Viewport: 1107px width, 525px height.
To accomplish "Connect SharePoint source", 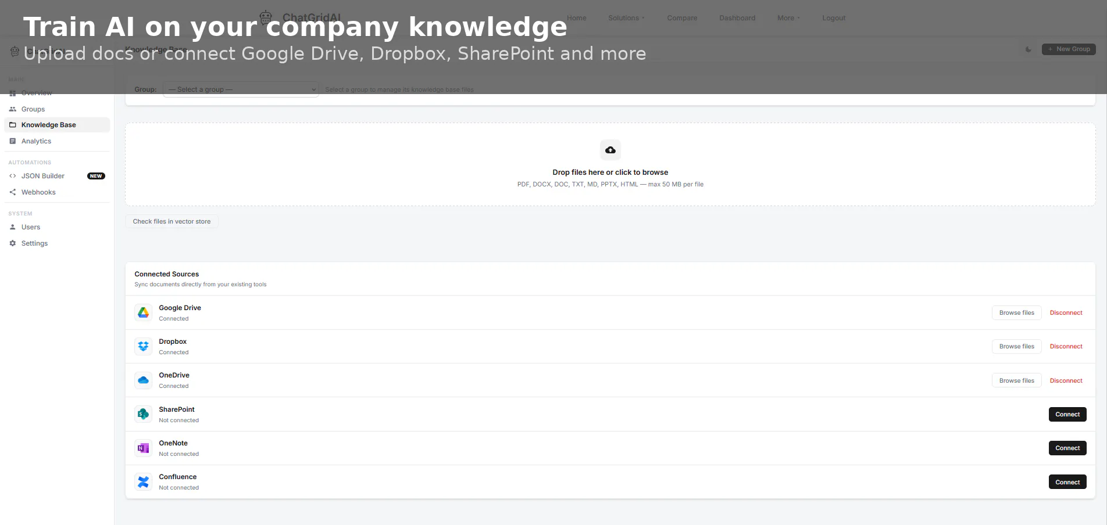I will coord(1067,415).
